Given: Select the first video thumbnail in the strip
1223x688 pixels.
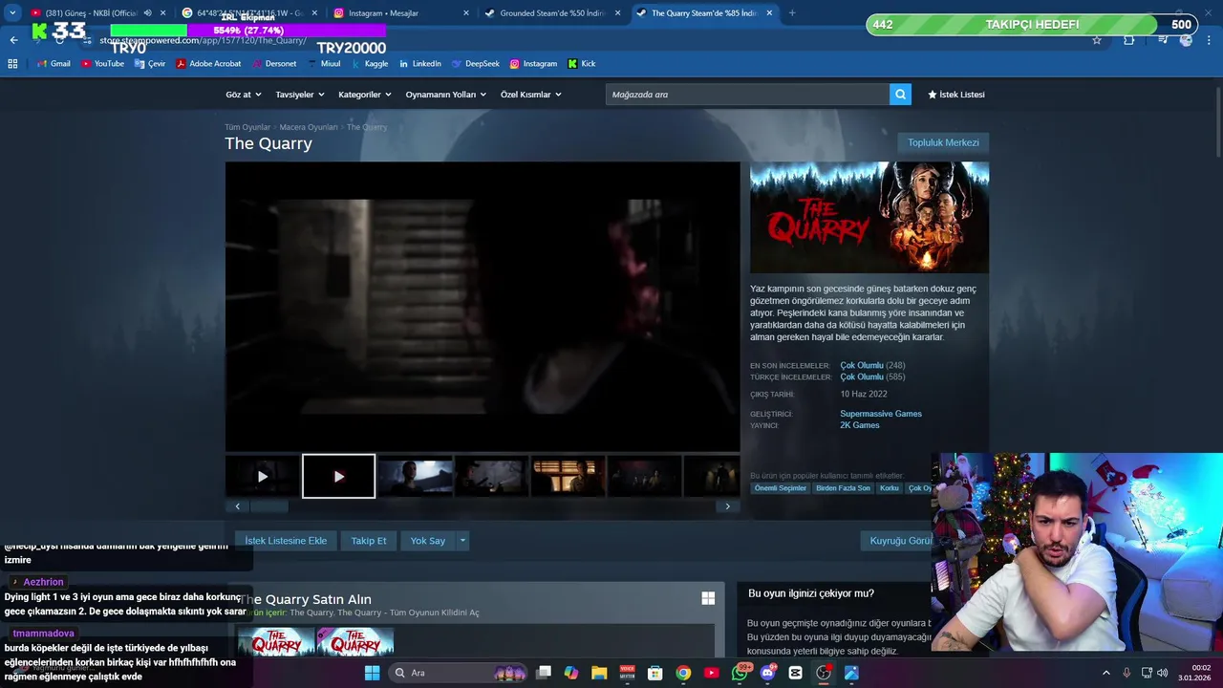Looking at the screenshot, I should (263, 476).
